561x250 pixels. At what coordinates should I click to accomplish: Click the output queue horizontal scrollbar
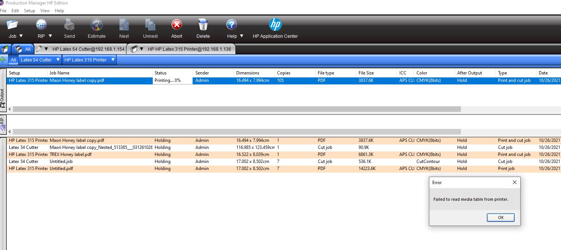tap(237, 109)
